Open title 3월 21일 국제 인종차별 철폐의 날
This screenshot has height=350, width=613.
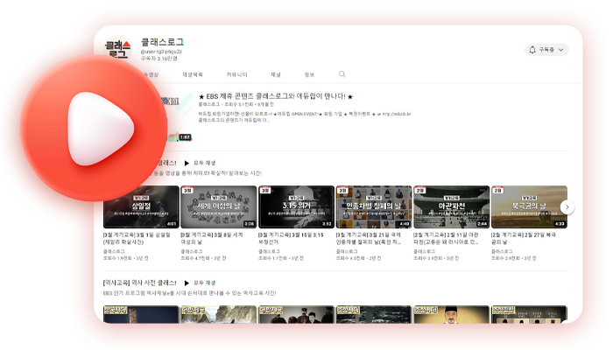(369, 238)
